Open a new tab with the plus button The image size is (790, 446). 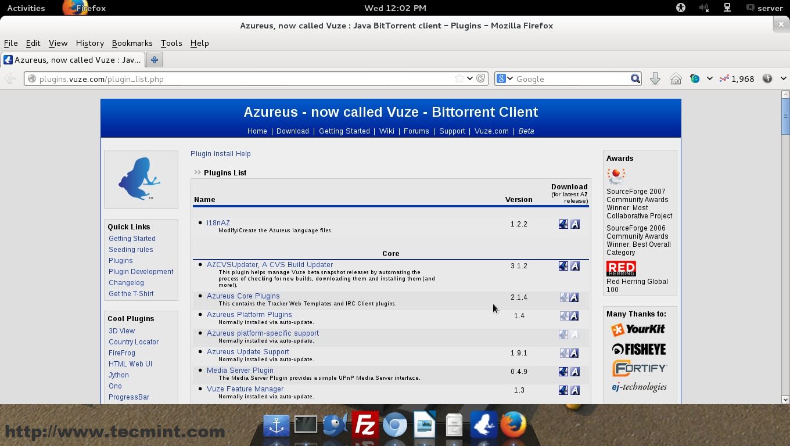(155, 60)
